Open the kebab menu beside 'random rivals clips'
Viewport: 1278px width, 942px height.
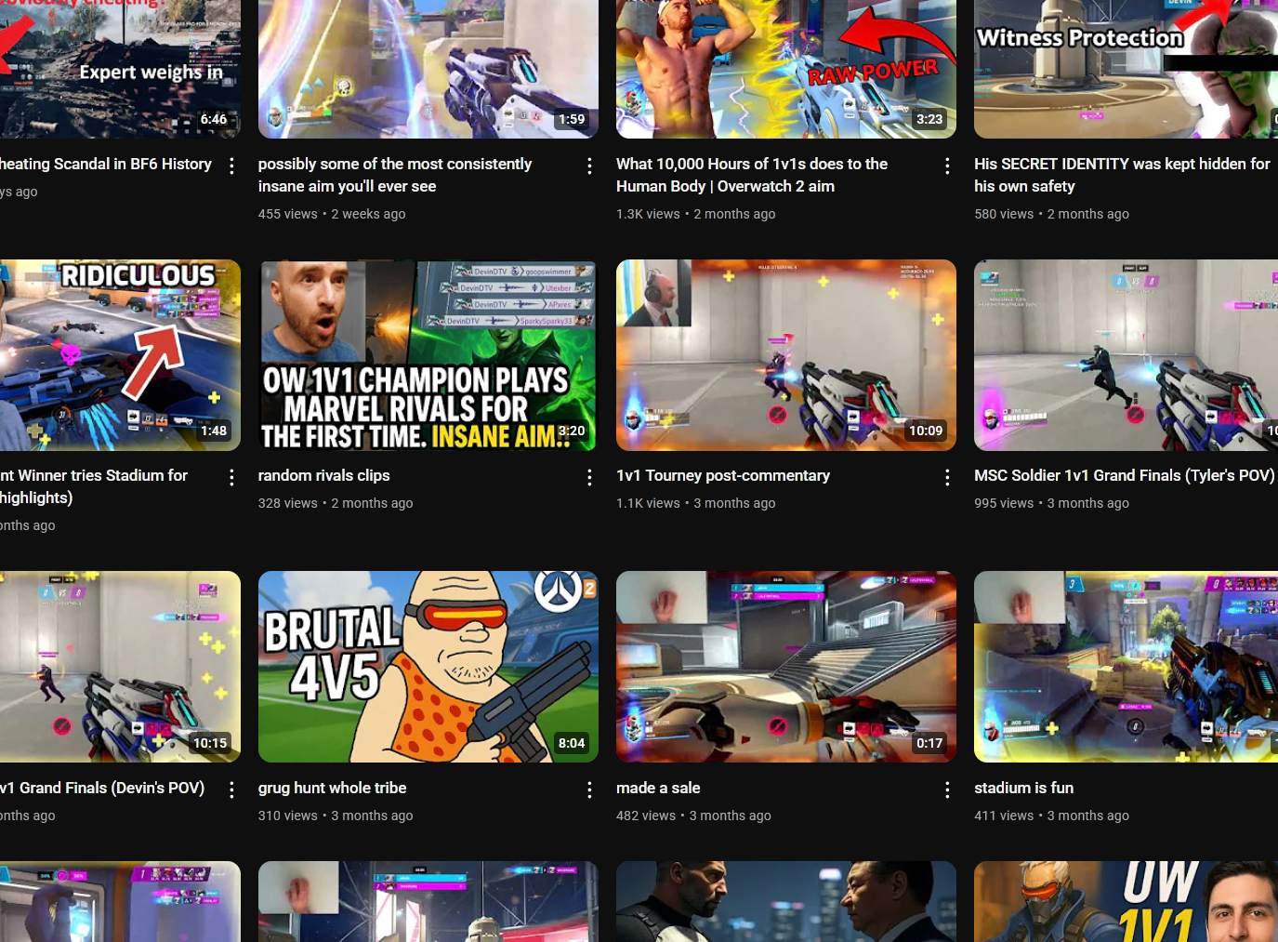pos(589,477)
